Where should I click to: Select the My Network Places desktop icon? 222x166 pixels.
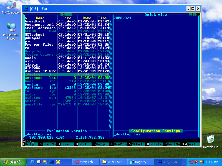[11, 31]
